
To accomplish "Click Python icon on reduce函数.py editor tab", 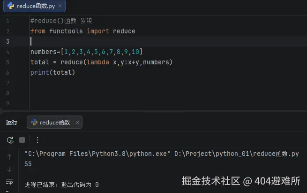I will pos(11,6).
